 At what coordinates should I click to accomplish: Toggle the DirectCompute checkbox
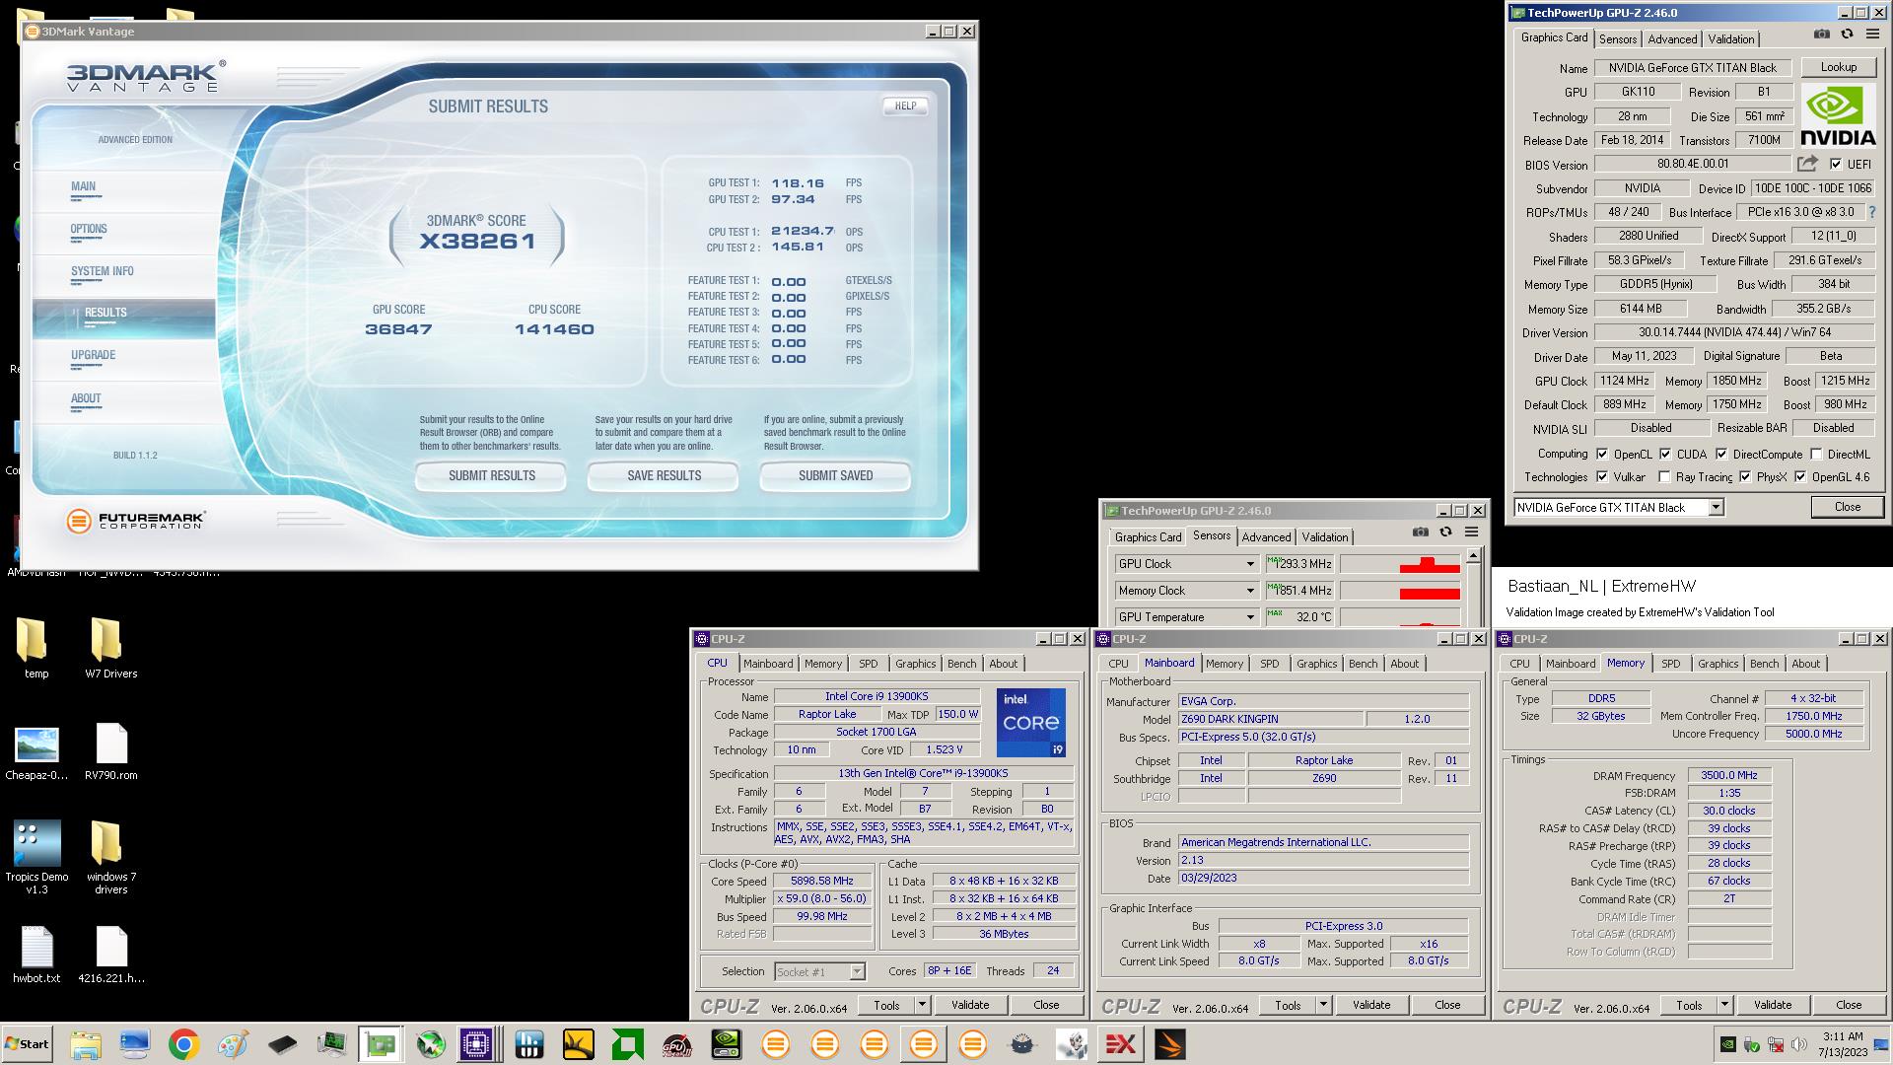click(1721, 455)
